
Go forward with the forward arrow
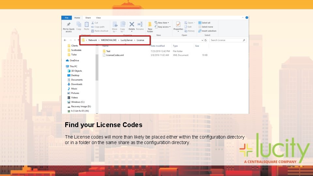click(x=70, y=40)
